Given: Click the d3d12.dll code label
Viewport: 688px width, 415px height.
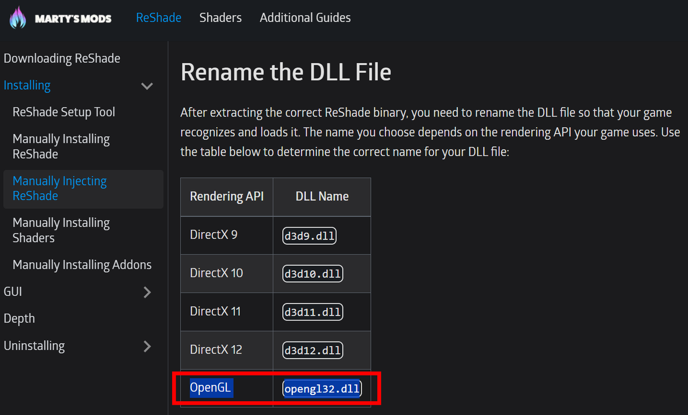Looking at the screenshot, I should [x=313, y=351].
